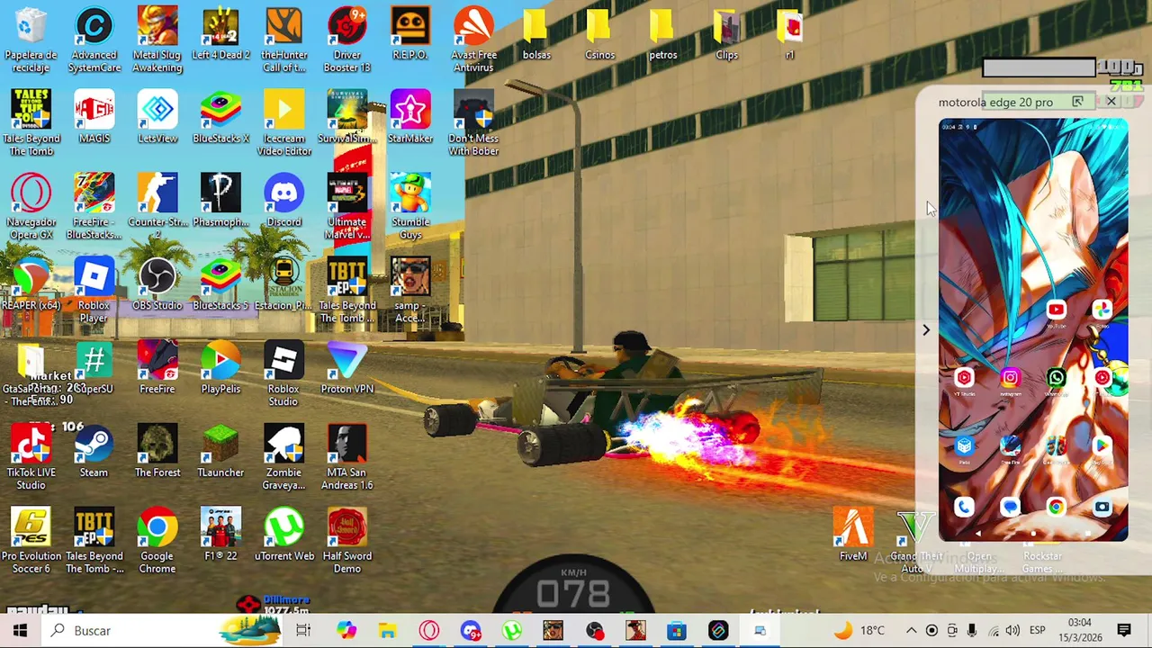Select Don't Mess With Bober icon
This screenshot has height=648, width=1152.
(x=473, y=123)
